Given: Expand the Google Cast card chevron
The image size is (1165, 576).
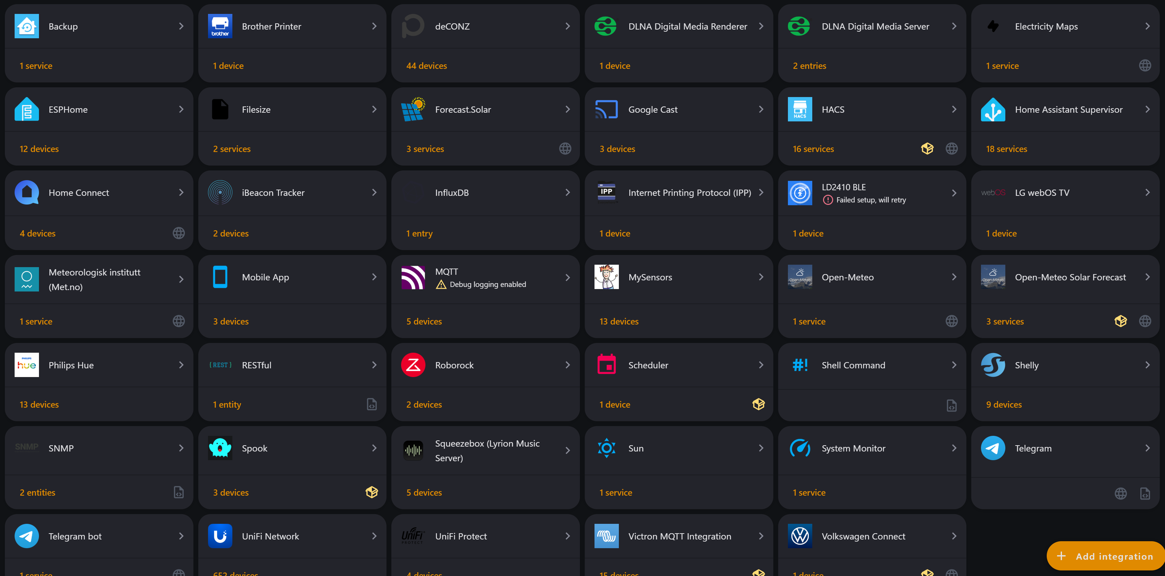Looking at the screenshot, I should [761, 110].
